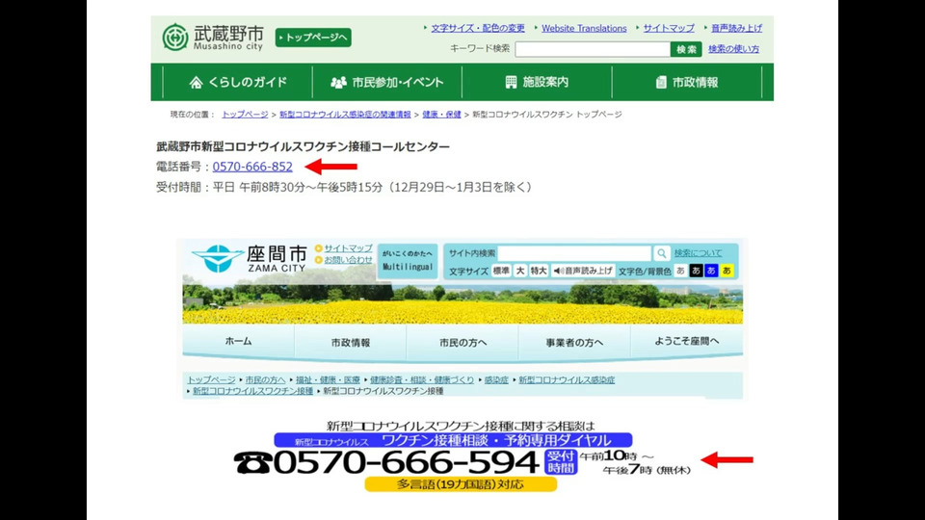Click the green 検索 button

click(686, 49)
